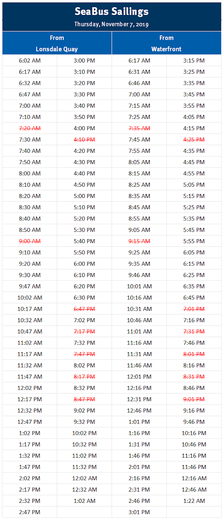Click the 5:00 PM sailing time
224x521 pixels.
(x=84, y=196)
